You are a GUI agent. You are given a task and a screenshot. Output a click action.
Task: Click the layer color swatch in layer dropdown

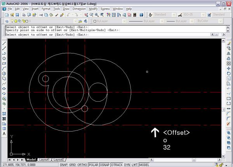click(x=27, y=21)
